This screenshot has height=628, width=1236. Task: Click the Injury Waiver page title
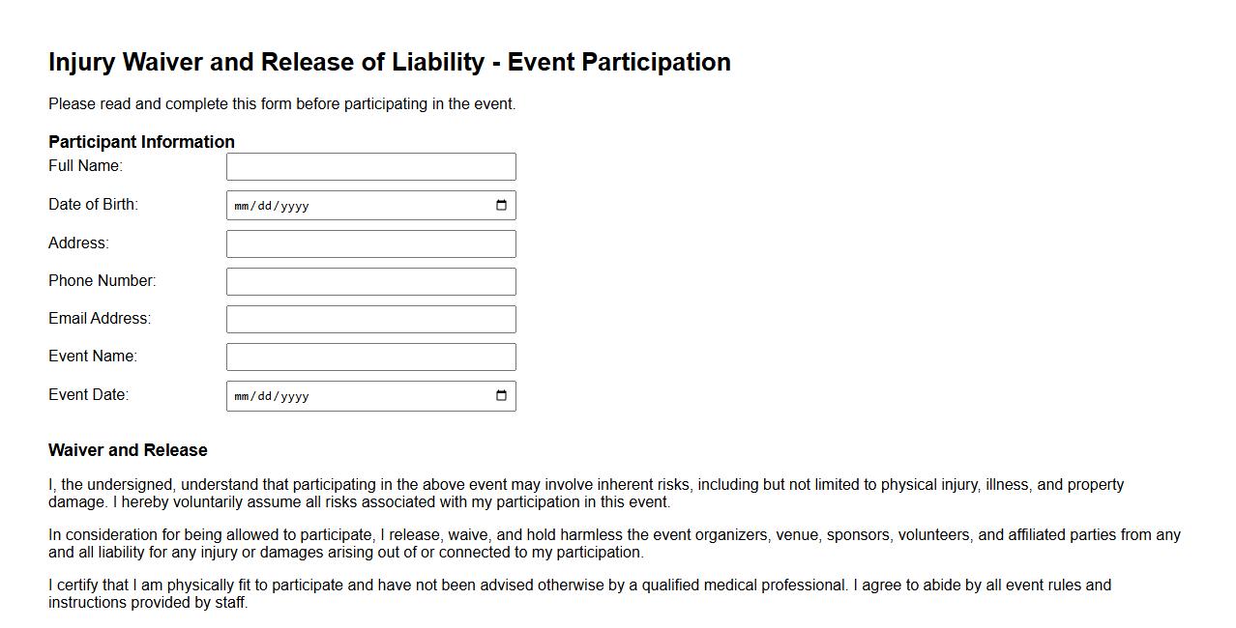click(x=389, y=62)
